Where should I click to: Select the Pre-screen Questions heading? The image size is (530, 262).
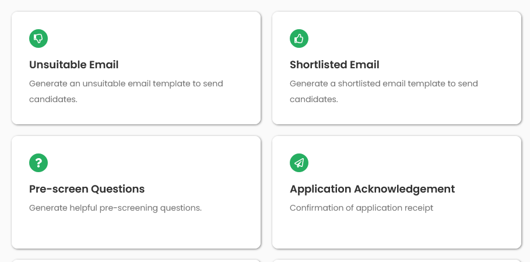[x=87, y=189]
